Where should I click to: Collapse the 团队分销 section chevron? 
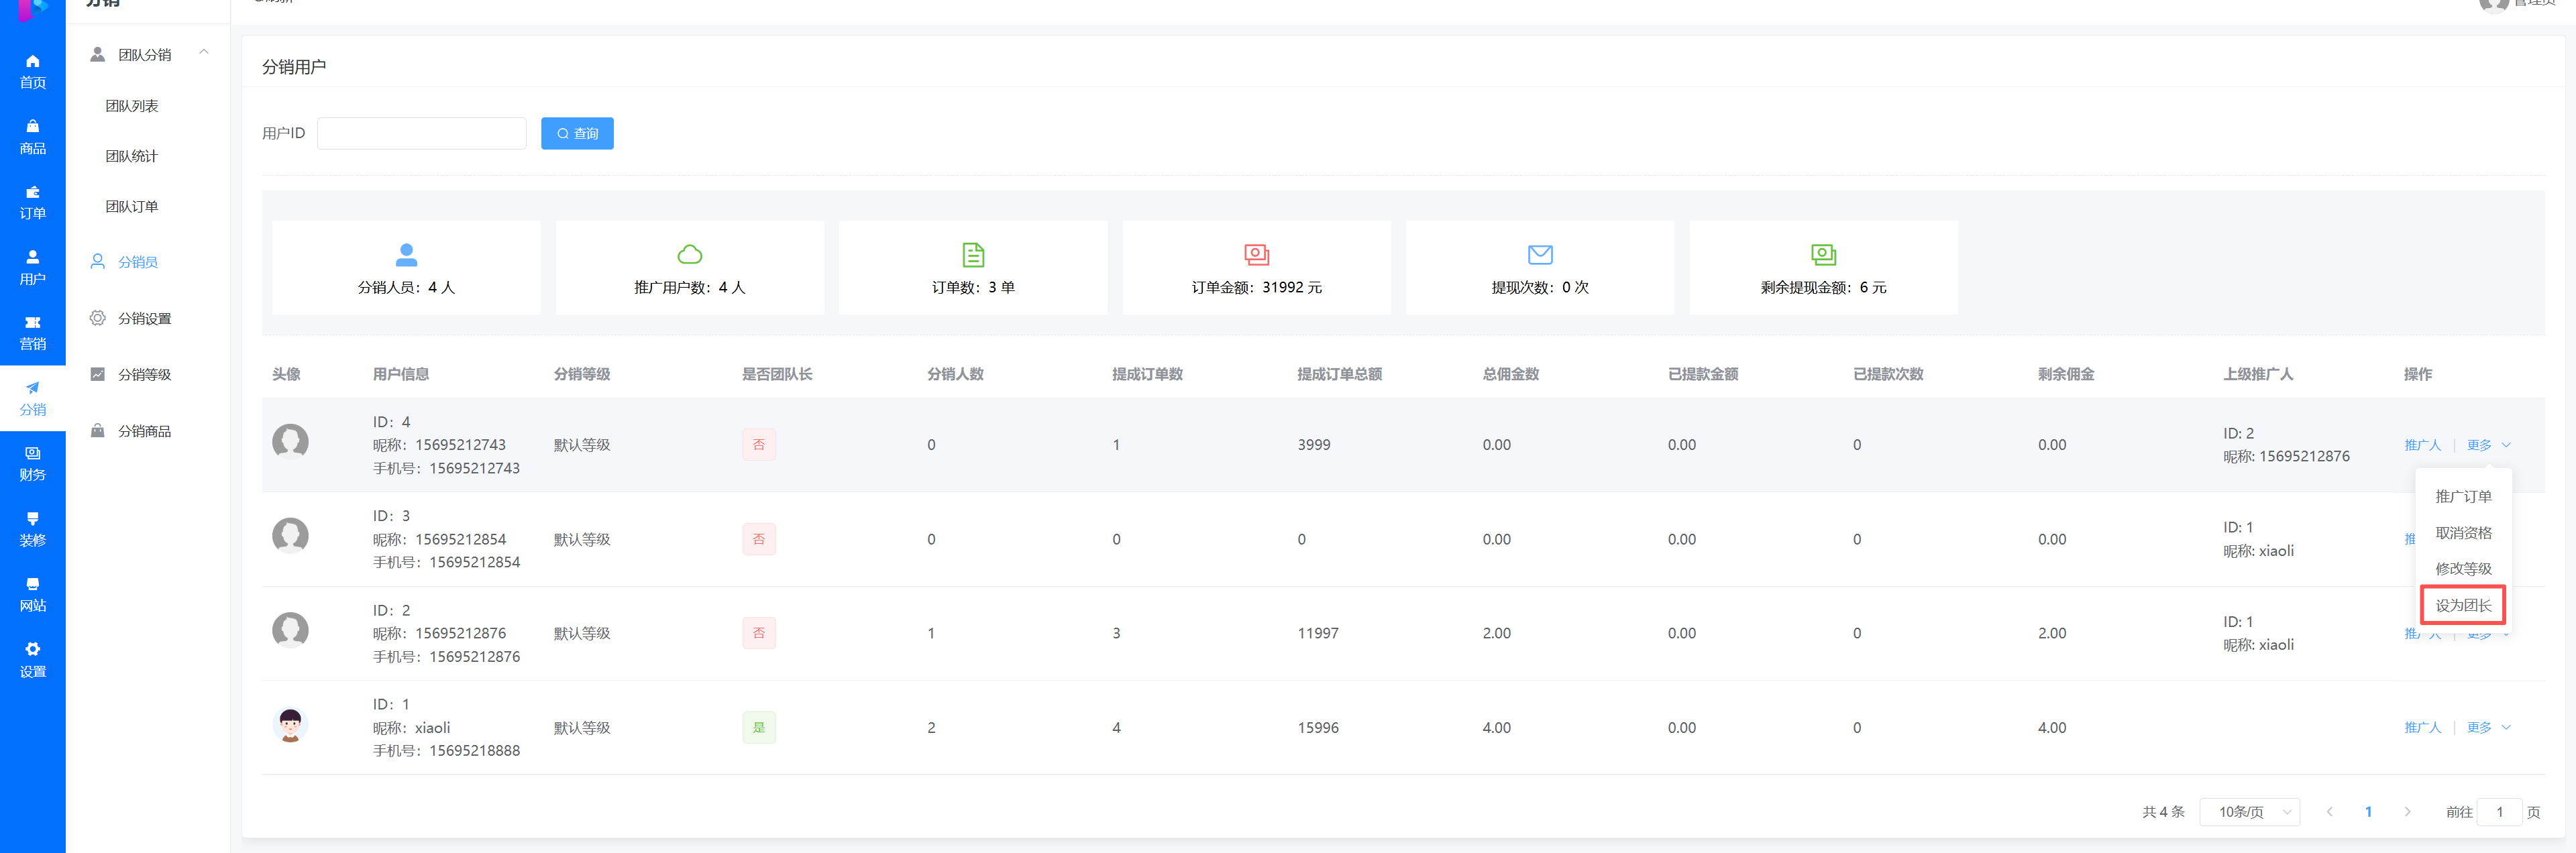[205, 53]
